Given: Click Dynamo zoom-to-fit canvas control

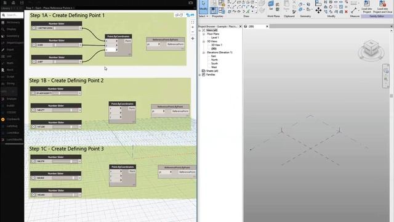Looking at the screenshot, I should coord(193,22).
